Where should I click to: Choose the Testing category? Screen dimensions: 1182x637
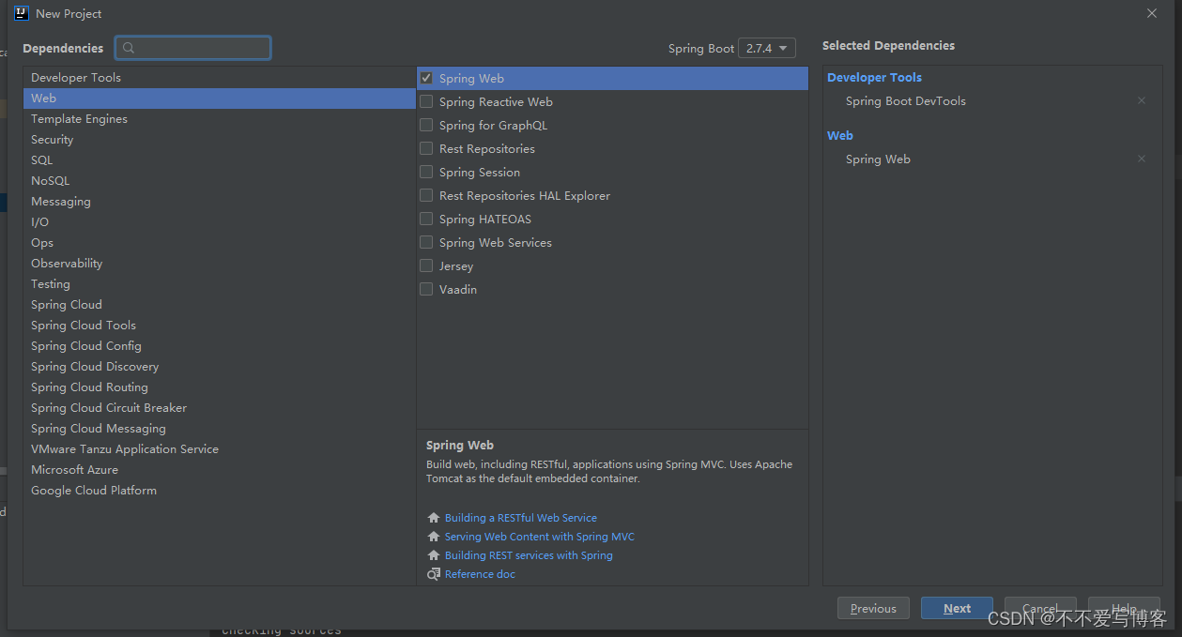pyautogui.click(x=220, y=284)
